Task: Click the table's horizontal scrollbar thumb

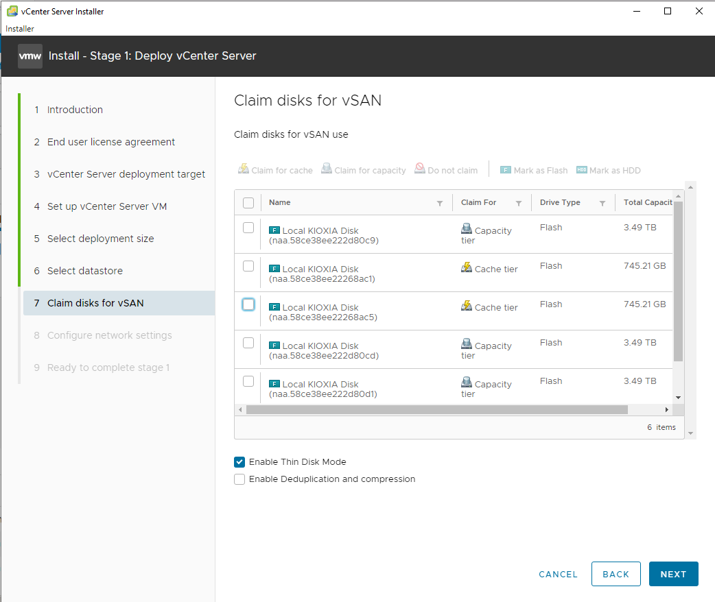Action: coord(437,410)
